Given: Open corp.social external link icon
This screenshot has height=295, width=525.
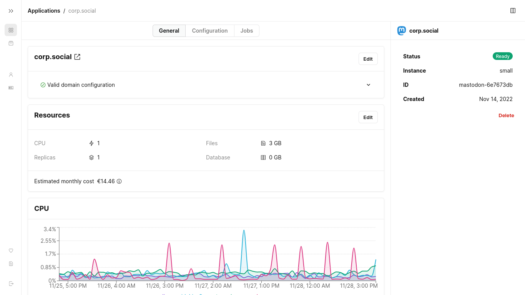Looking at the screenshot, I should 77,57.
